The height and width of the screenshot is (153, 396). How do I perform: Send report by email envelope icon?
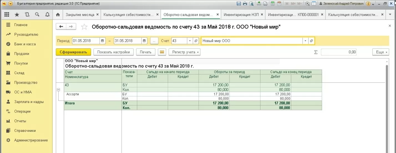pyautogui.click(x=162, y=52)
